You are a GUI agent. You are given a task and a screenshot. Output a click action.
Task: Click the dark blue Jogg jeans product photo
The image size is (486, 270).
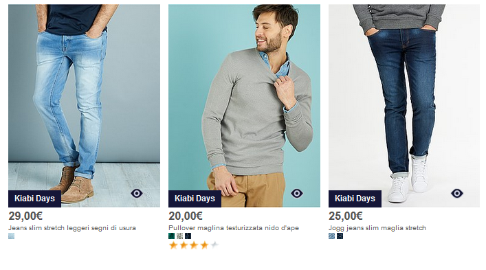pyautogui.click(x=404, y=106)
